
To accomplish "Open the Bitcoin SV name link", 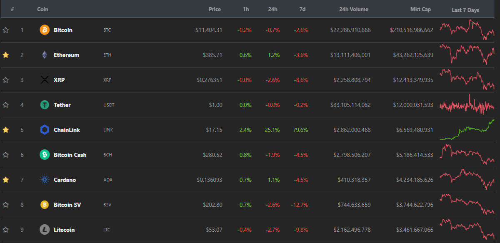I will click(67, 205).
